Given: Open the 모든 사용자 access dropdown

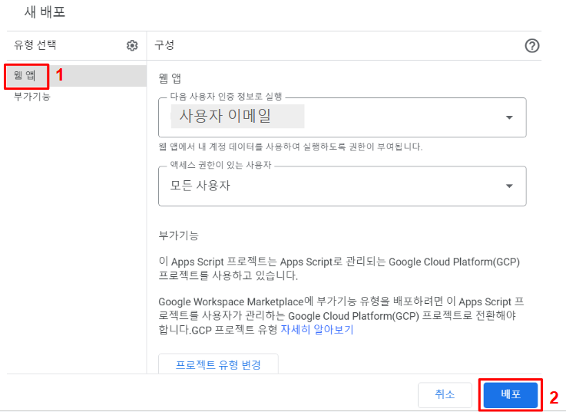Looking at the screenshot, I should pyautogui.click(x=343, y=186).
